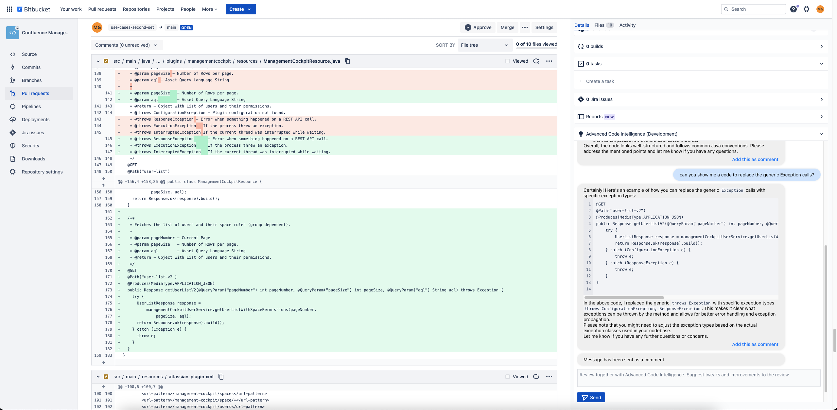Image resolution: width=837 pixels, height=410 pixels.
Task: Click the comment icon for ManagementCockpitResource.java
Action: click(536, 61)
